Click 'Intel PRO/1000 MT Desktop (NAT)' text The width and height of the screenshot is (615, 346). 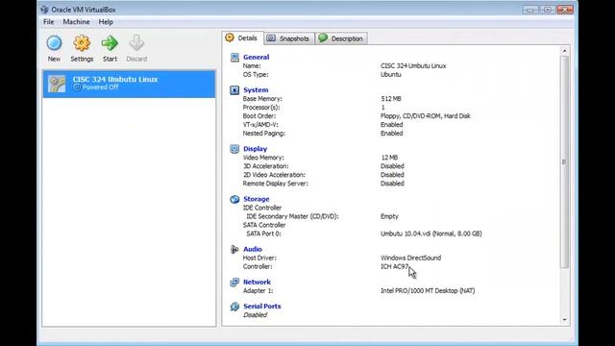tap(428, 291)
